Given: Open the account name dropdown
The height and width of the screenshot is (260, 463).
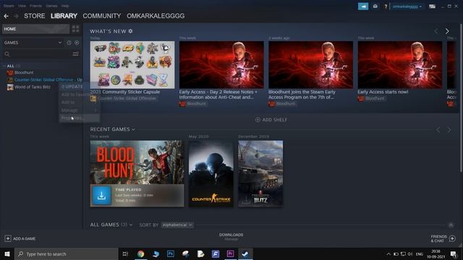Looking at the screenshot, I should [407, 6].
